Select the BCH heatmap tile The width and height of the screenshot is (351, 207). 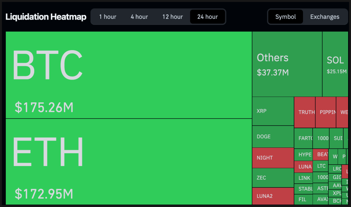335,201
